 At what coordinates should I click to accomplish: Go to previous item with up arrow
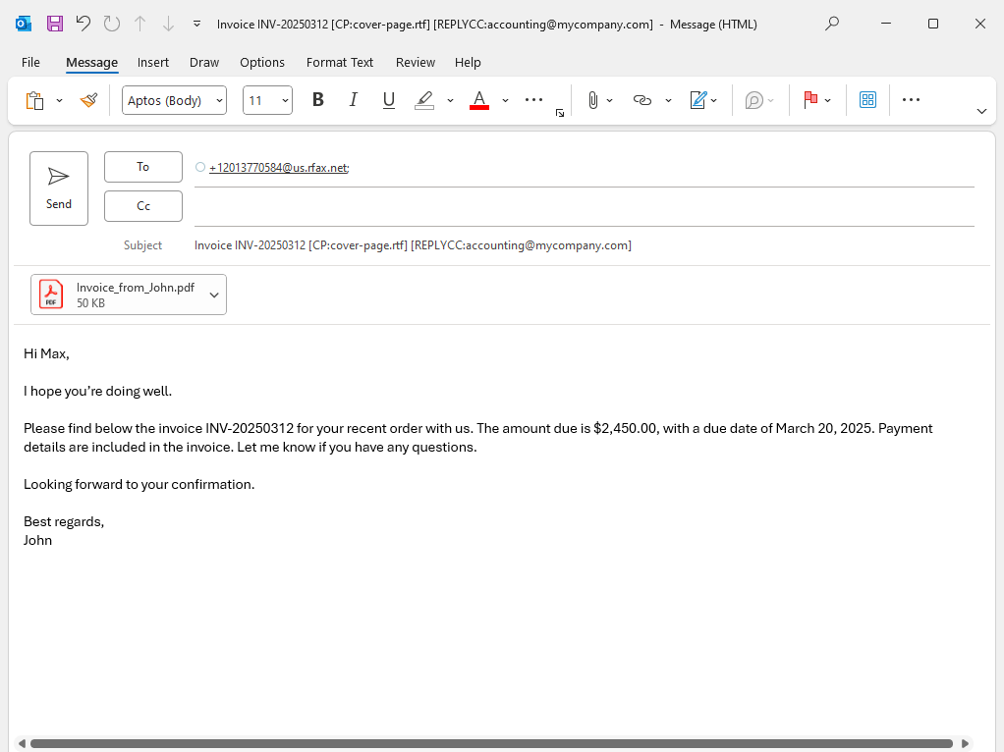click(x=140, y=24)
